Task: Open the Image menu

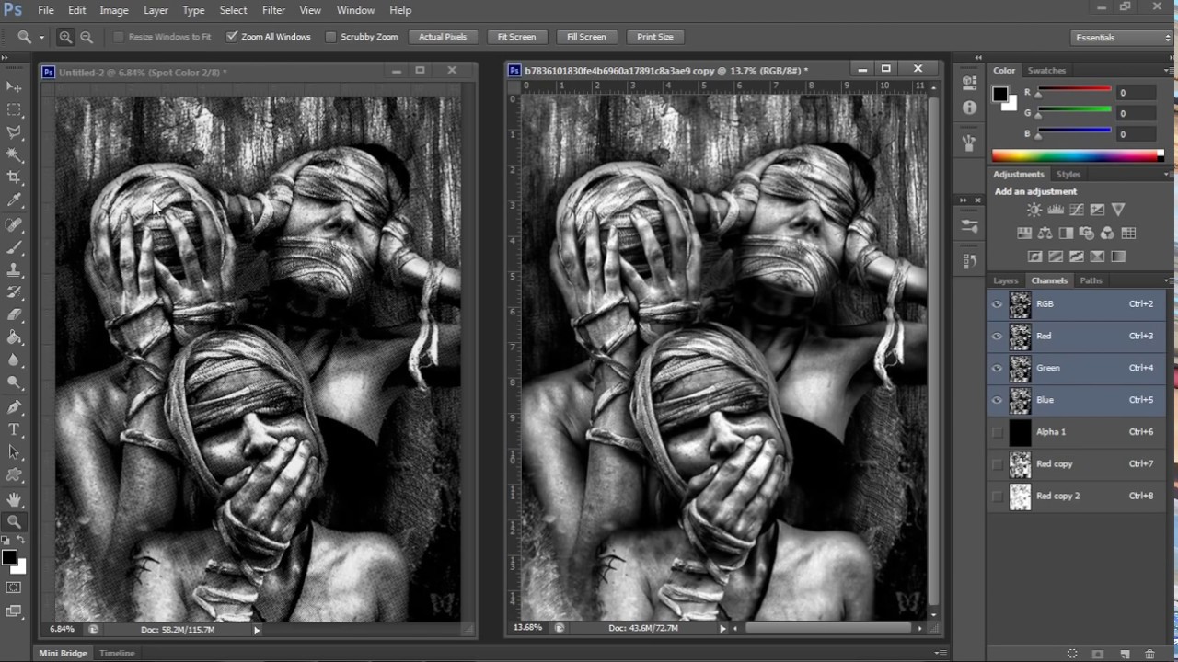Action: [x=114, y=10]
